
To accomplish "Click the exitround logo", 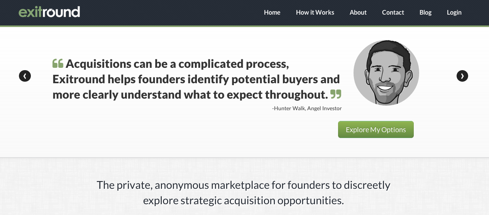I will 49,12.
